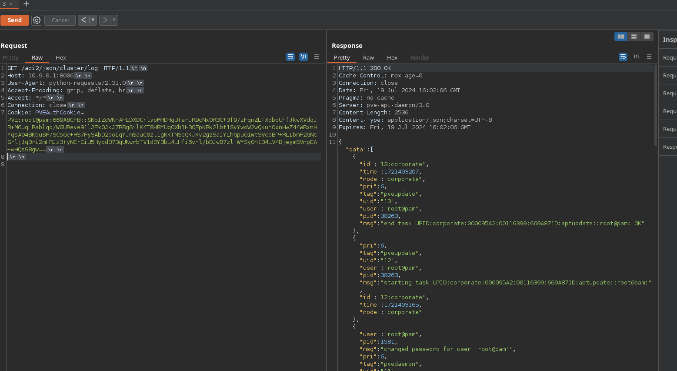Go forward to next request arrow

(105, 20)
